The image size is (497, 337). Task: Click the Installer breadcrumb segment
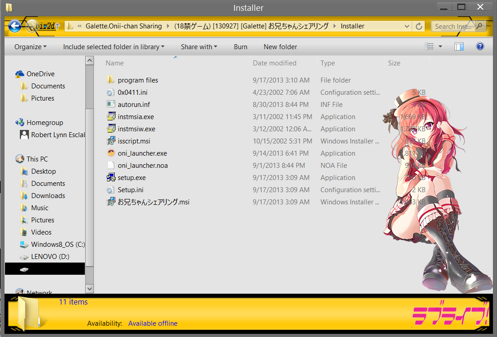pyautogui.click(x=353, y=26)
